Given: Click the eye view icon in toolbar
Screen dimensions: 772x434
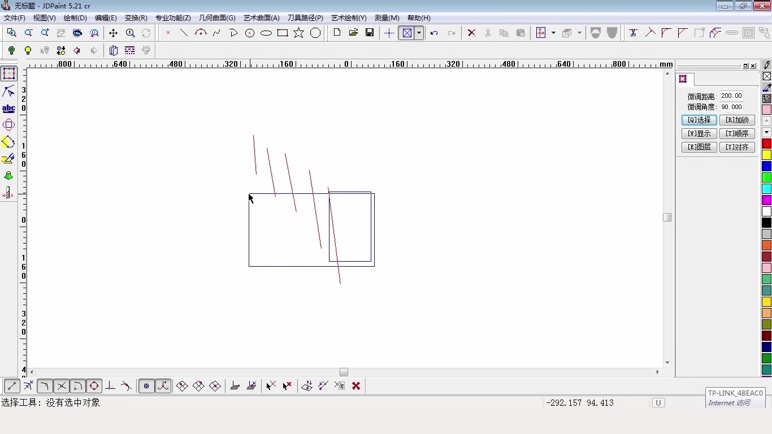Looking at the screenshot, I should (77, 33).
